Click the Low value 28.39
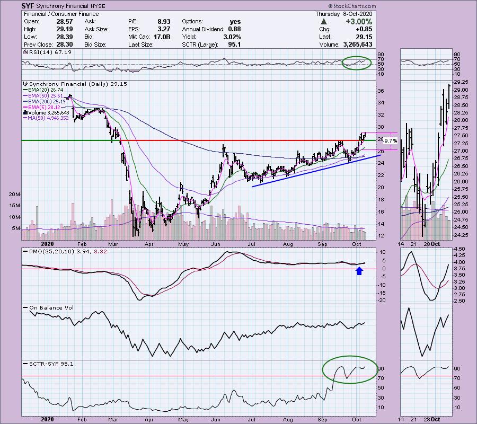 64,37
